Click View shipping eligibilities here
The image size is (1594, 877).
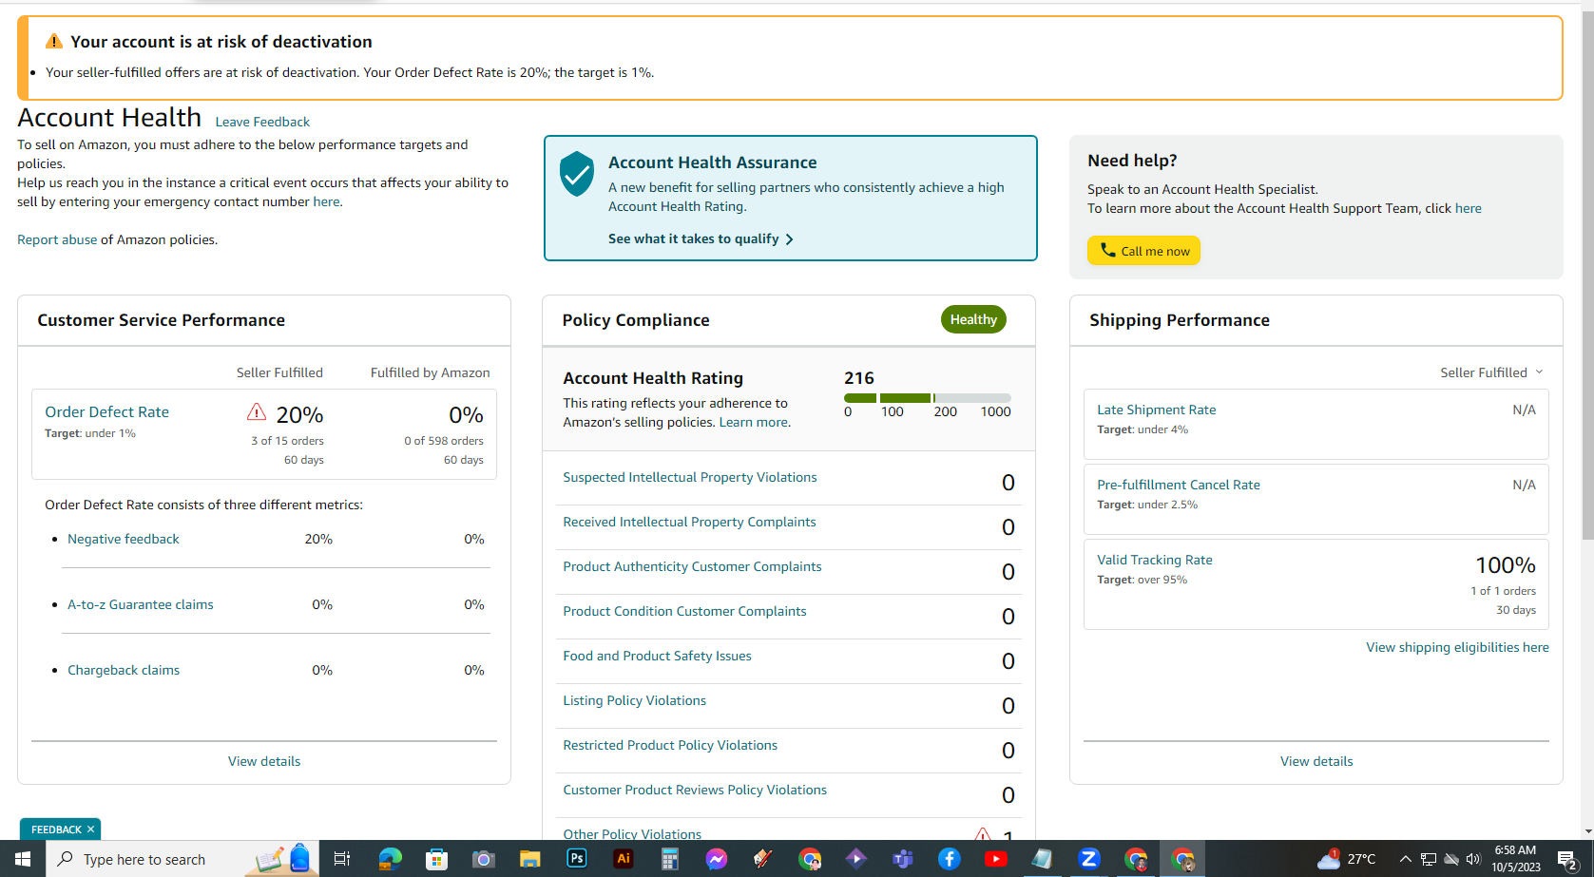(1457, 647)
